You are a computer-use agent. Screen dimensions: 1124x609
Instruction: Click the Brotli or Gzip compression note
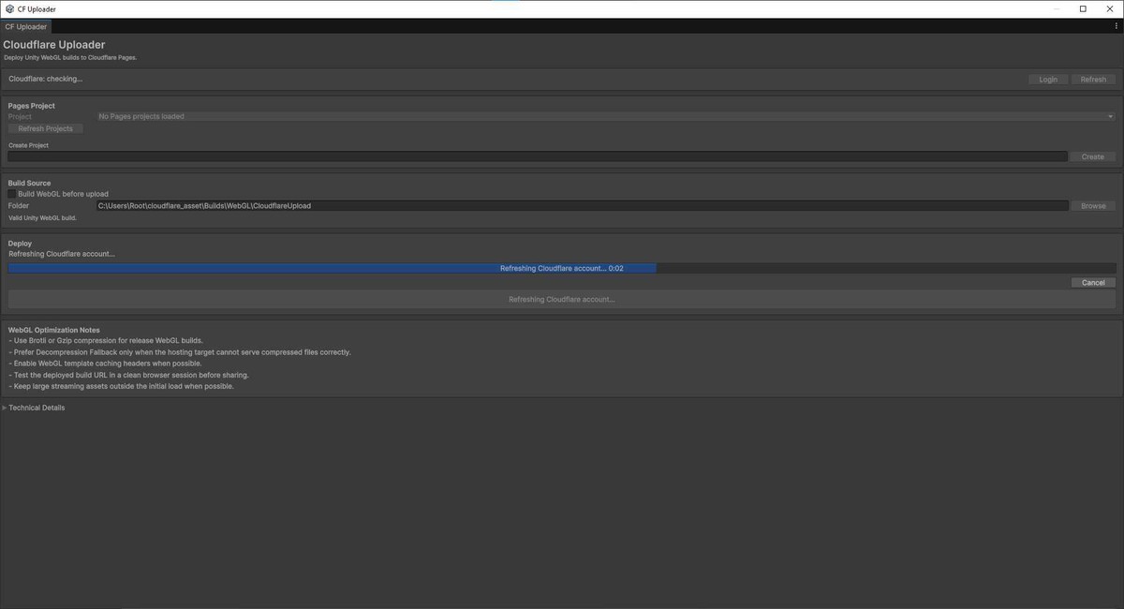coord(106,341)
